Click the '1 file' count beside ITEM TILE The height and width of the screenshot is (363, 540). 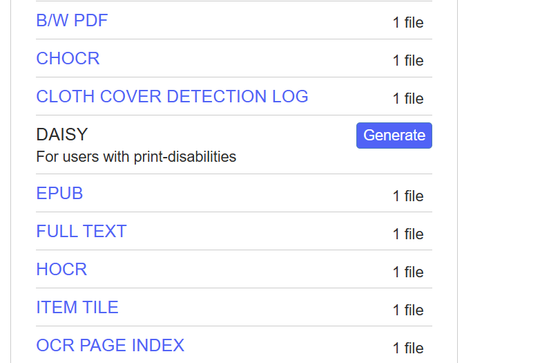[407, 310]
